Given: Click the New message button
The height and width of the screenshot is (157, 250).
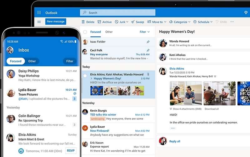Looking at the screenshot, I should point(56,21).
